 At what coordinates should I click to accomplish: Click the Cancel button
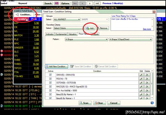click(x=114, y=103)
